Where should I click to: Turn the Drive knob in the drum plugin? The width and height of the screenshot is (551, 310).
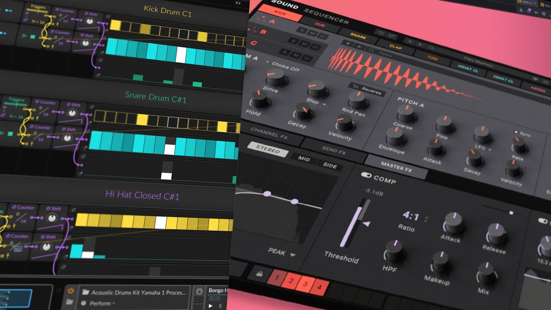coord(276,77)
